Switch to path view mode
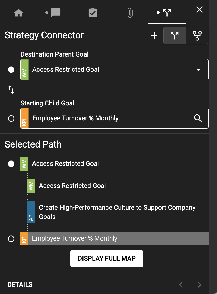 174,35
